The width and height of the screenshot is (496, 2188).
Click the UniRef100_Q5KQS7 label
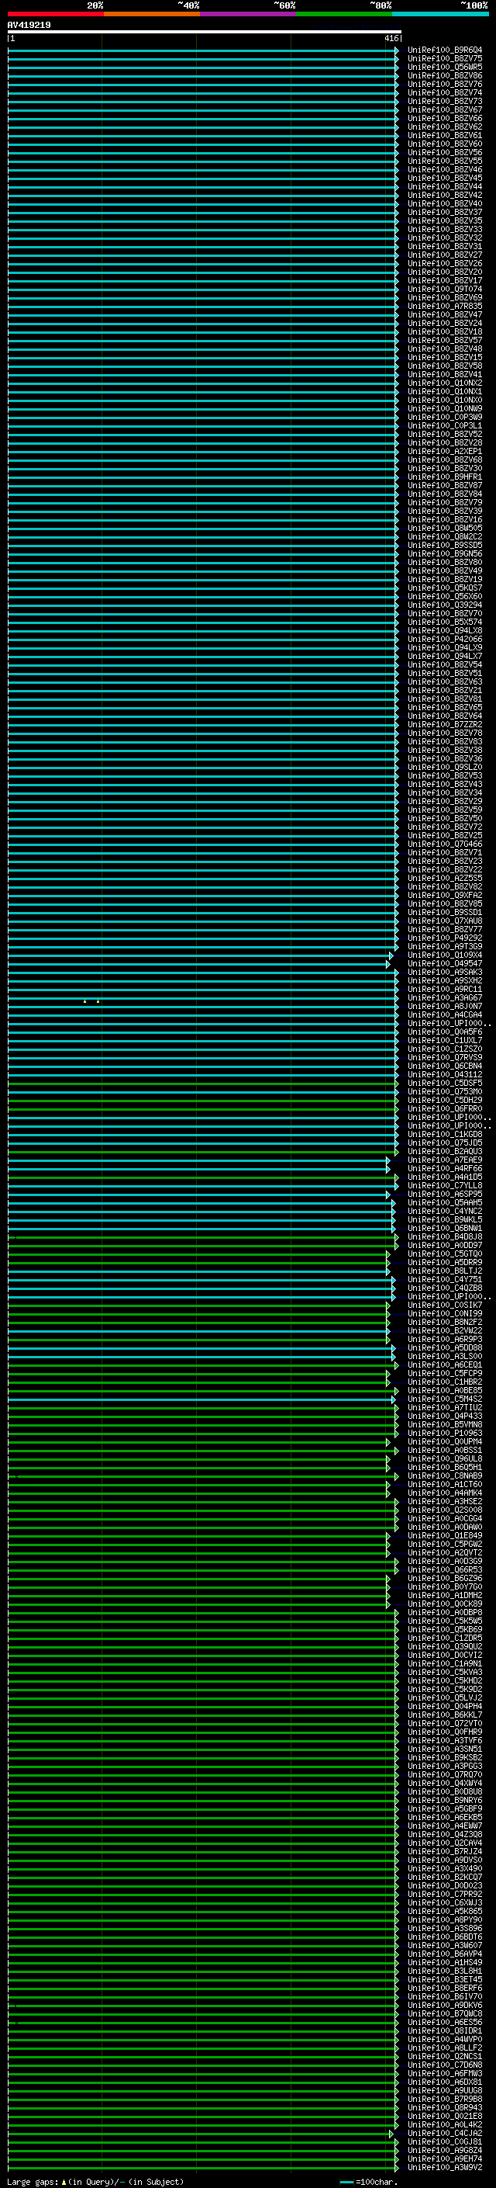445,588
